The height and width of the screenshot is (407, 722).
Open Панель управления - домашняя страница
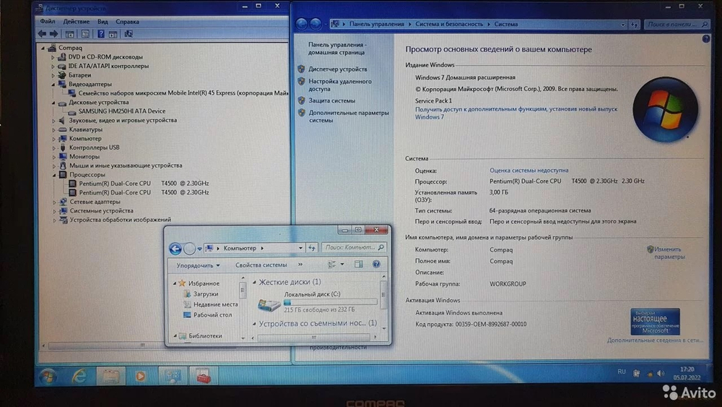[x=337, y=48]
